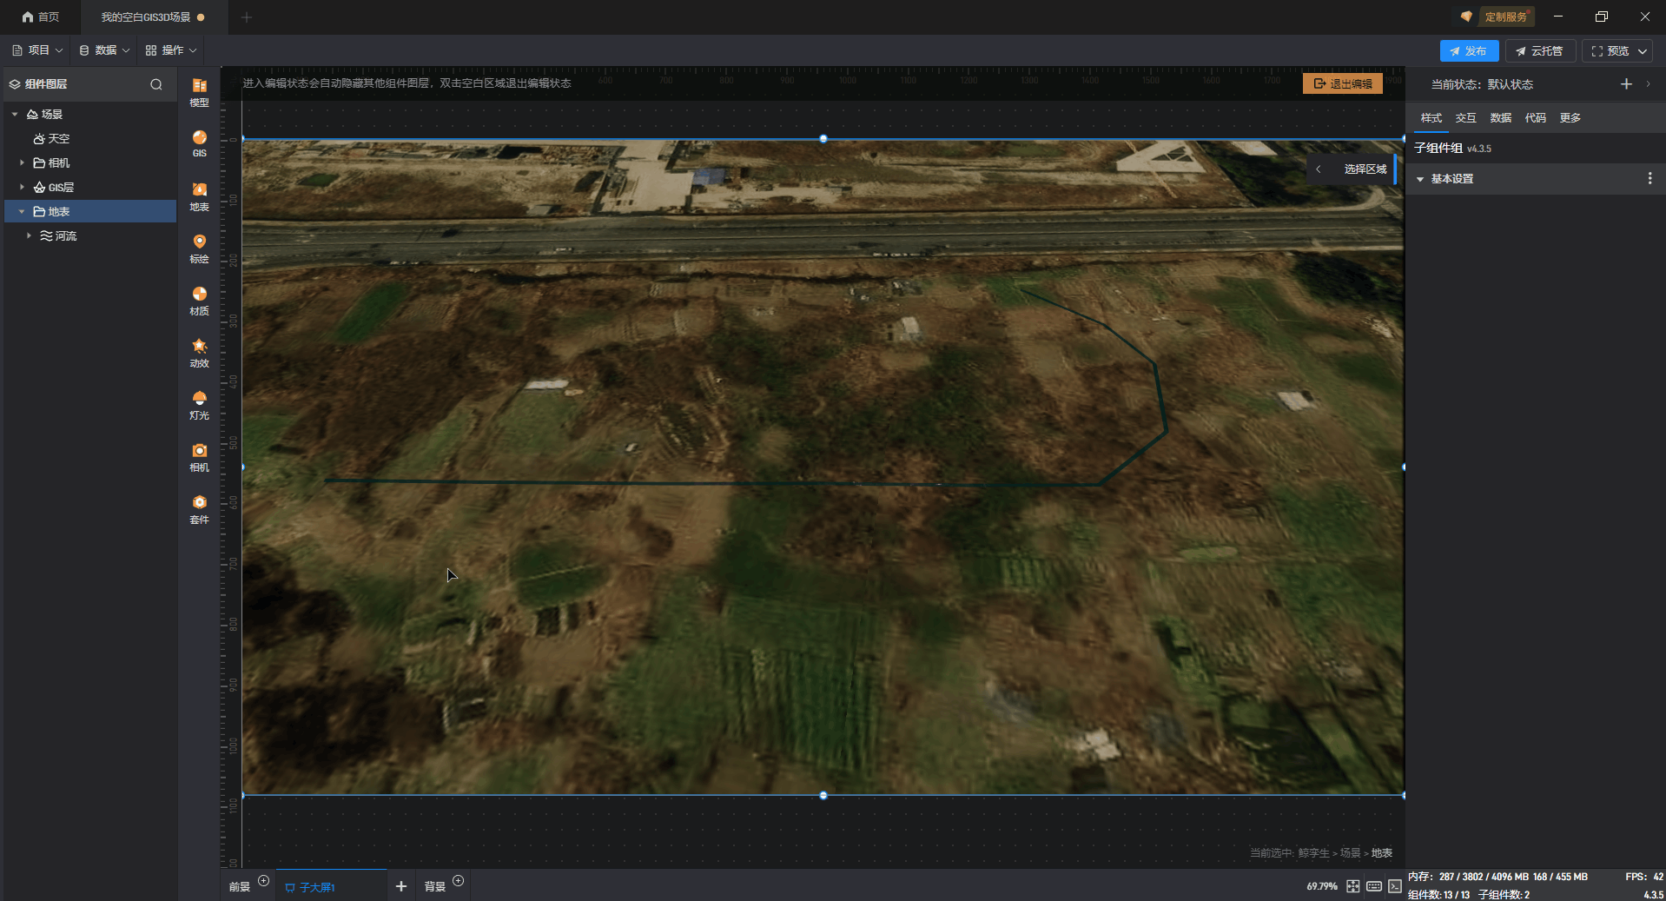Click the 发布 publish button
The width and height of the screenshot is (1666, 901).
pos(1468,51)
